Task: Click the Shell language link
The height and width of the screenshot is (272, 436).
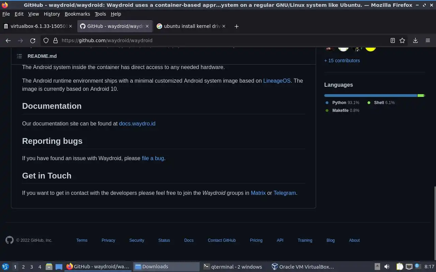Action: (x=381, y=102)
